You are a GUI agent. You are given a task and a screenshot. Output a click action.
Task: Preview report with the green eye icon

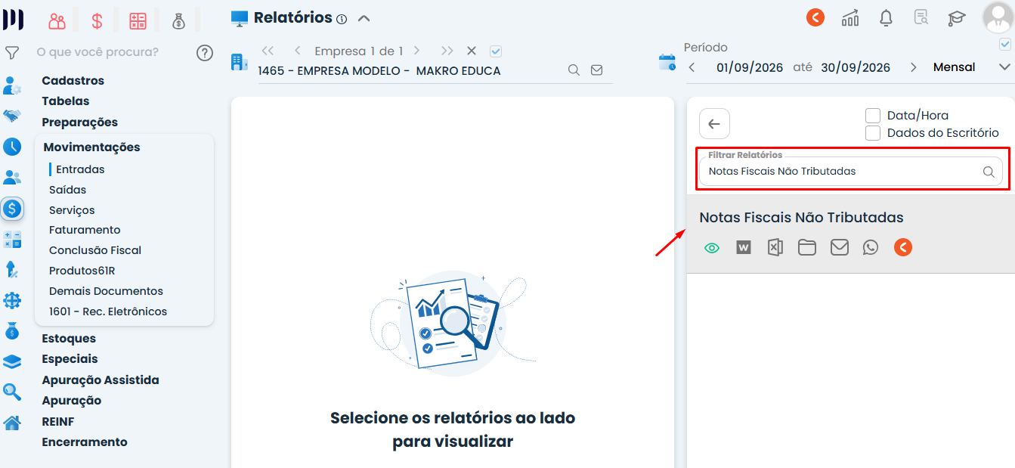[712, 247]
